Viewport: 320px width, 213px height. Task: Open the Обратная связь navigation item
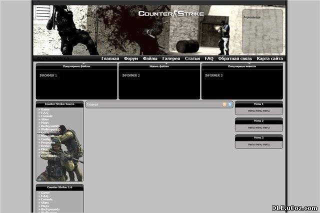click(x=235, y=58)
